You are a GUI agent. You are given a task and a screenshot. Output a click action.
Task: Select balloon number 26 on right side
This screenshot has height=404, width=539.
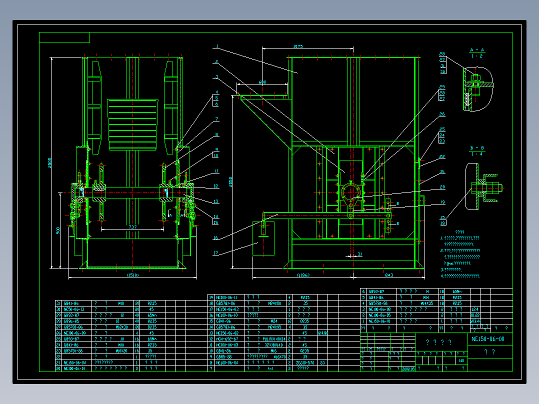[442, 114]
